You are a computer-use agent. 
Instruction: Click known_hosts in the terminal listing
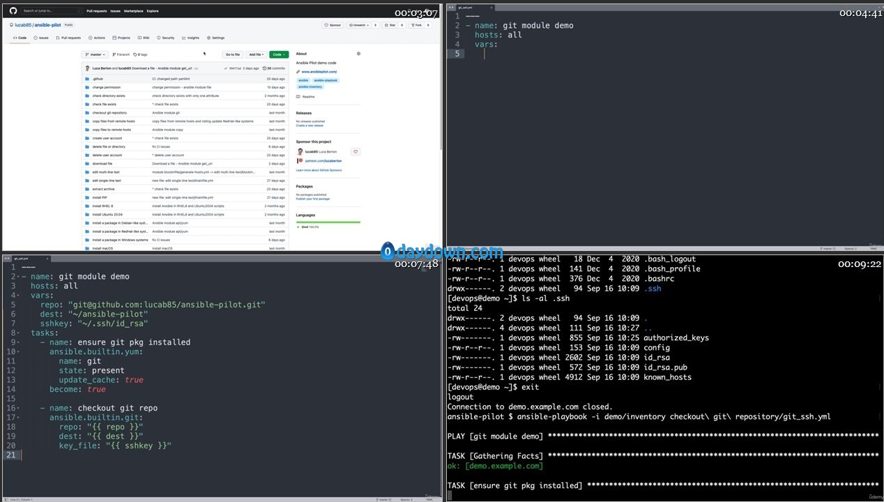667,377
